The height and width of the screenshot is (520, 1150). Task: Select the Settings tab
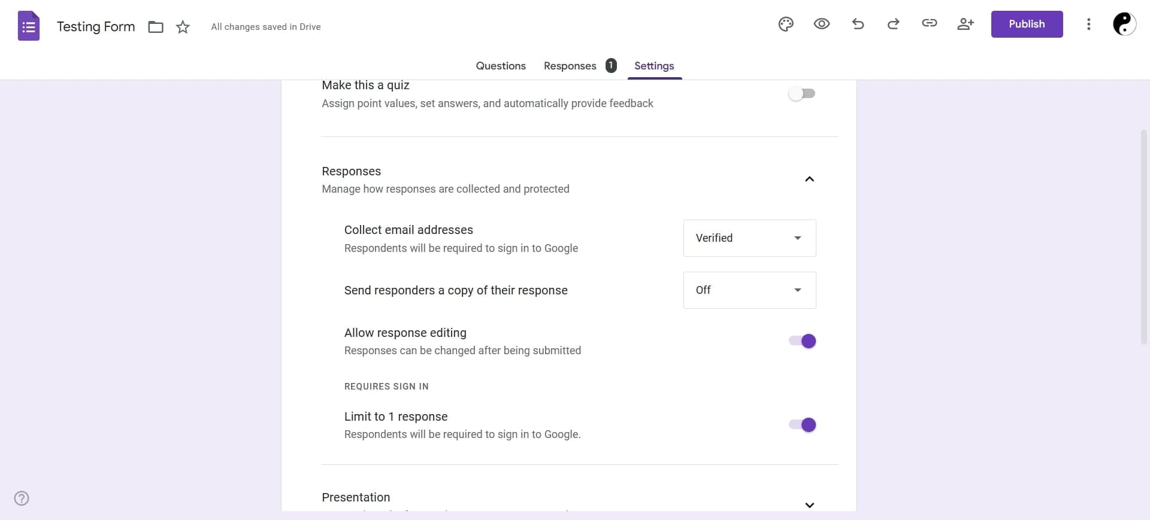click(x=654, y=66)
